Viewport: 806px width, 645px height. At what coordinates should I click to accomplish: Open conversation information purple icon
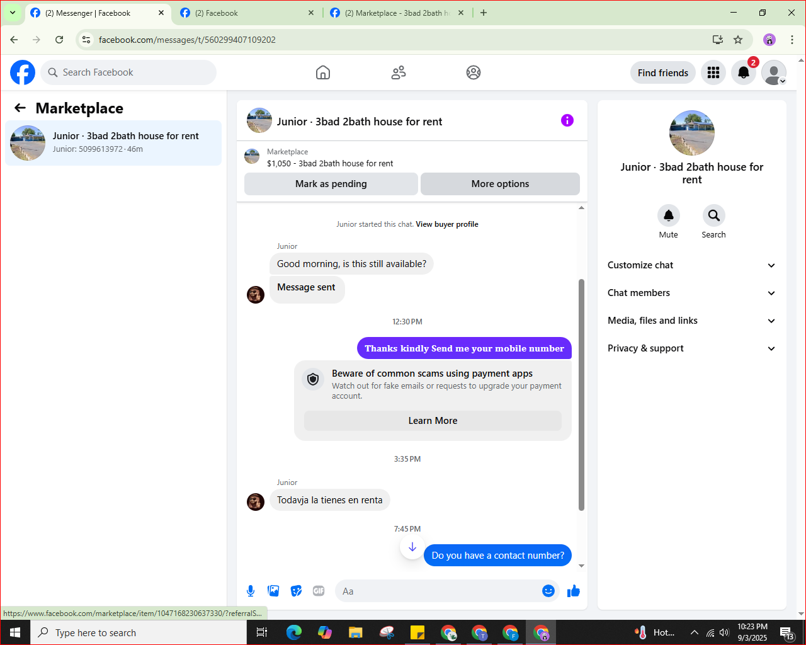(x=567, y=120)
